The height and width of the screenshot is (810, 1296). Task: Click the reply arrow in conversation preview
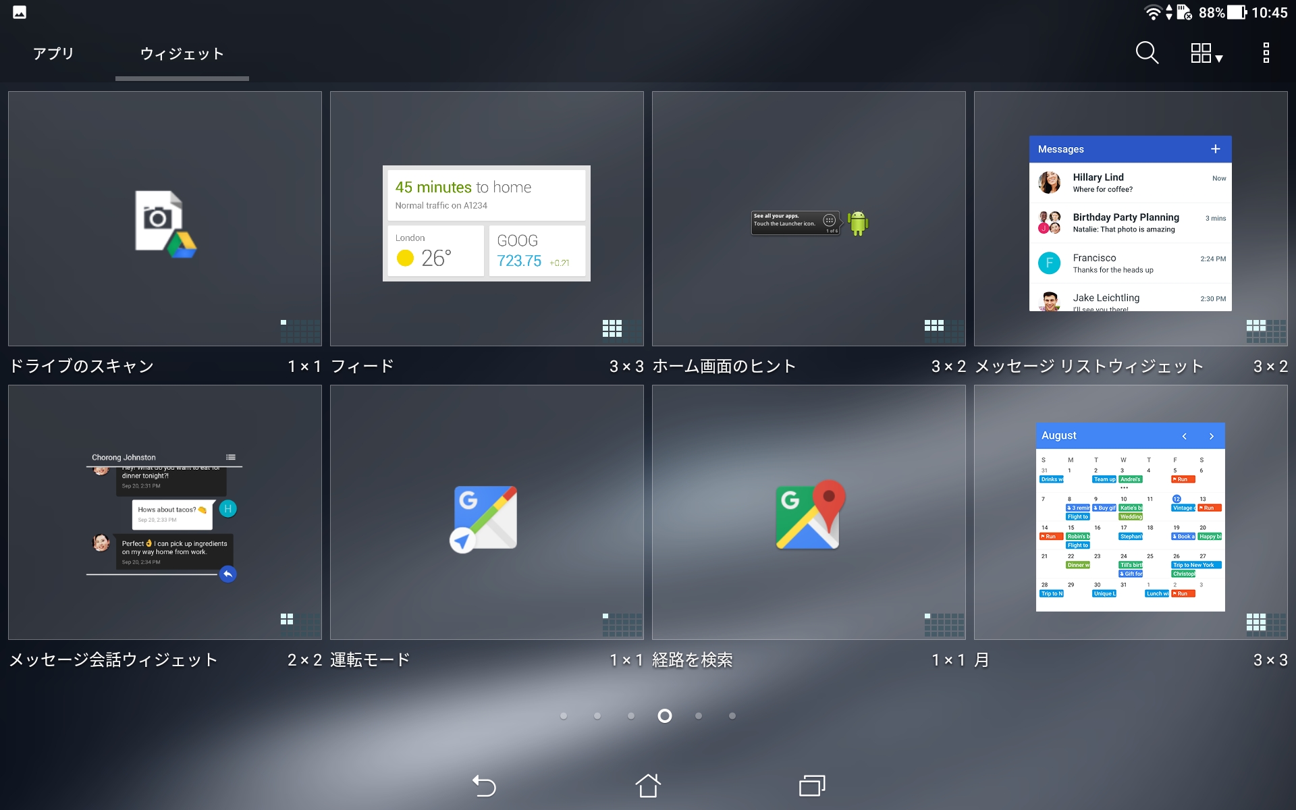click(228, 574)
